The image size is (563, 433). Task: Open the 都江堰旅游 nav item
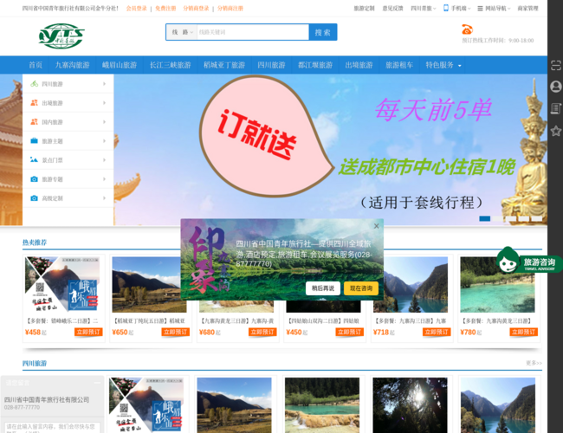(315, 65)
